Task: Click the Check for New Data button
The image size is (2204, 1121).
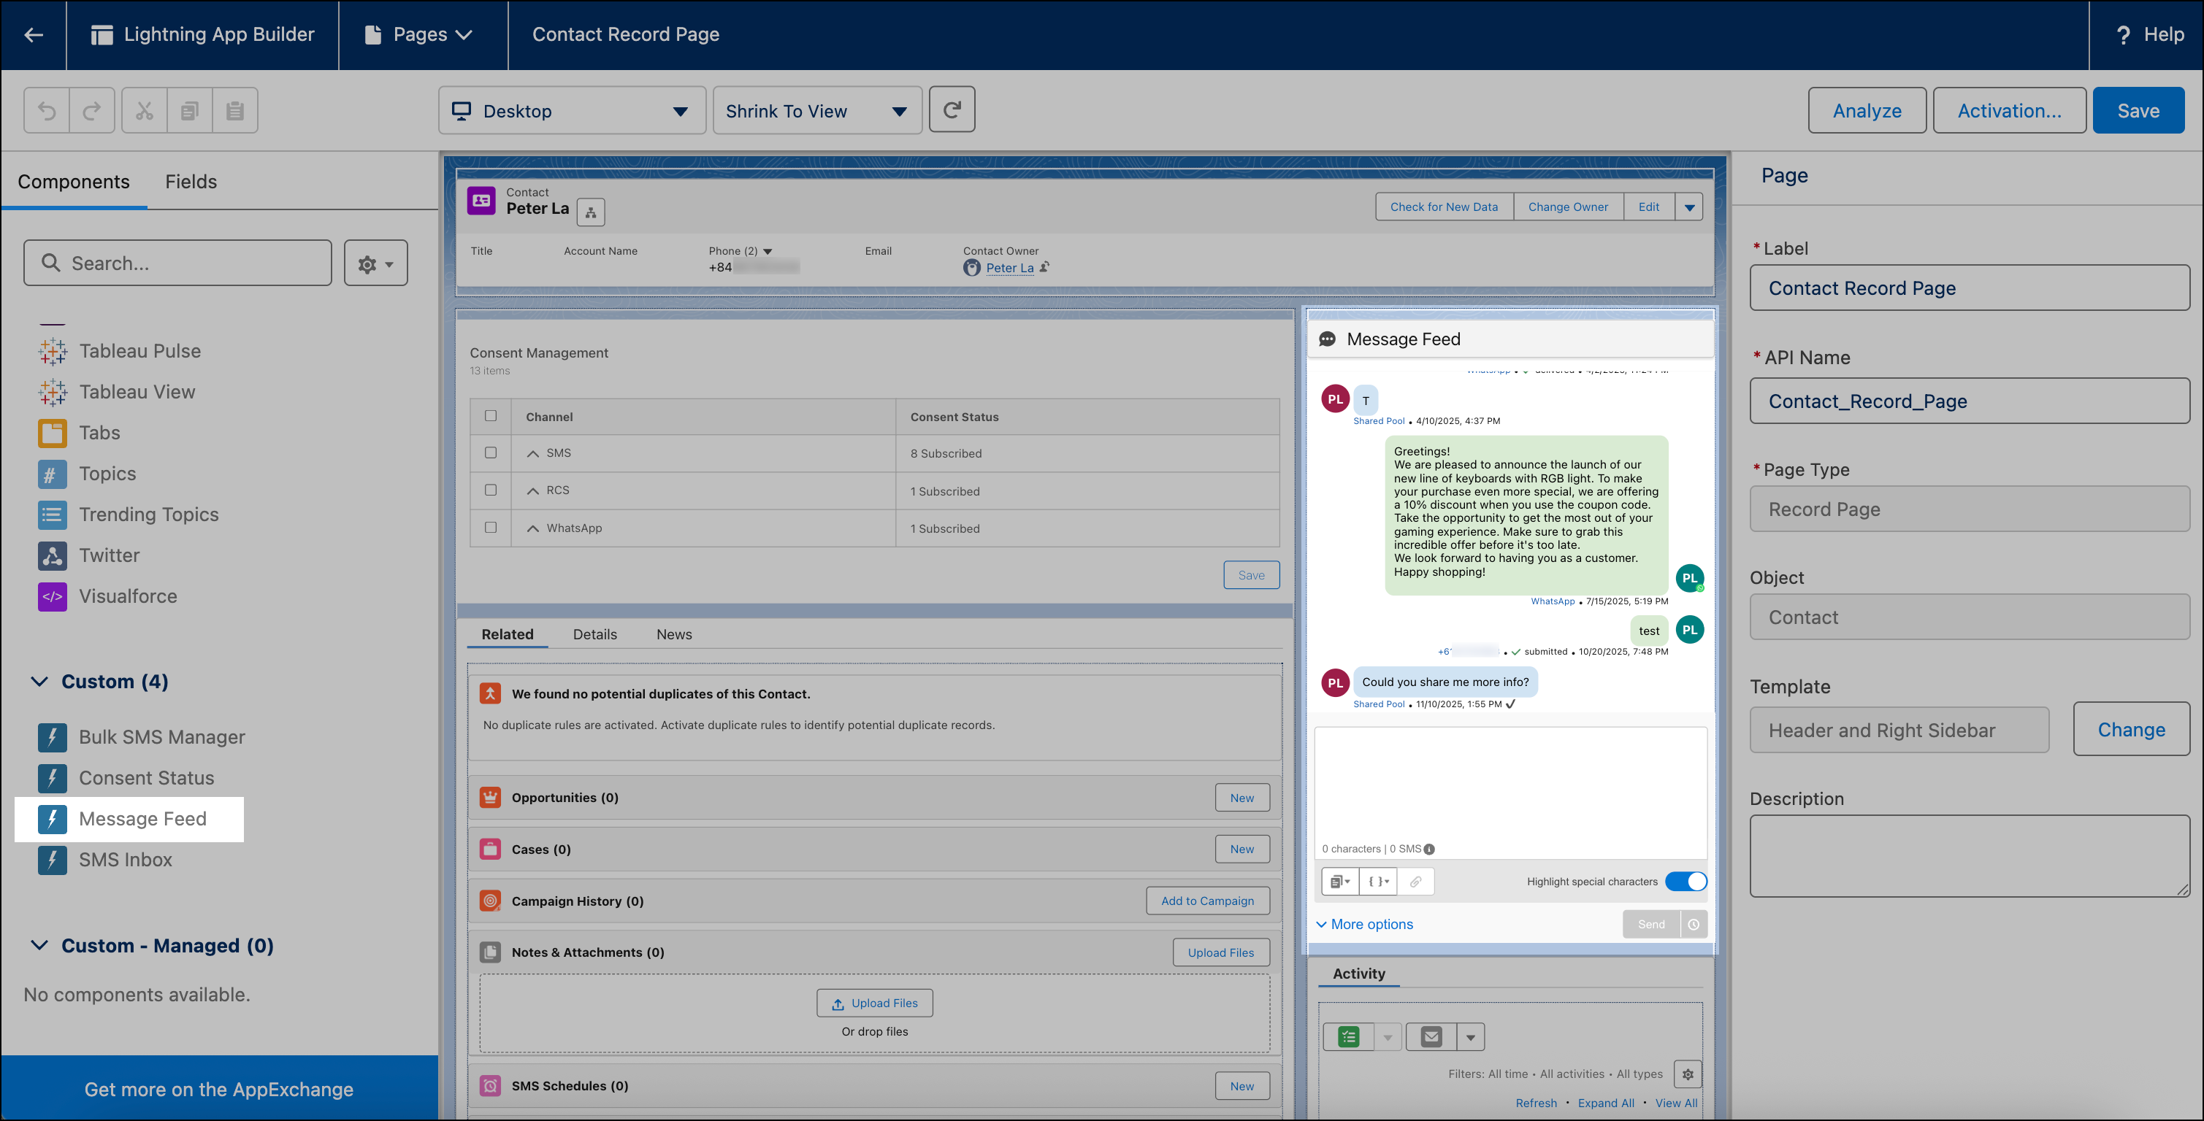Action: (x=1445, y=207)
